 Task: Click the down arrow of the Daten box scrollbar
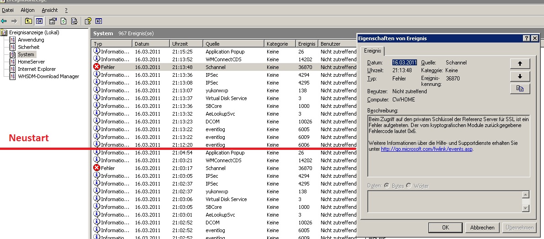pos(526,208)
